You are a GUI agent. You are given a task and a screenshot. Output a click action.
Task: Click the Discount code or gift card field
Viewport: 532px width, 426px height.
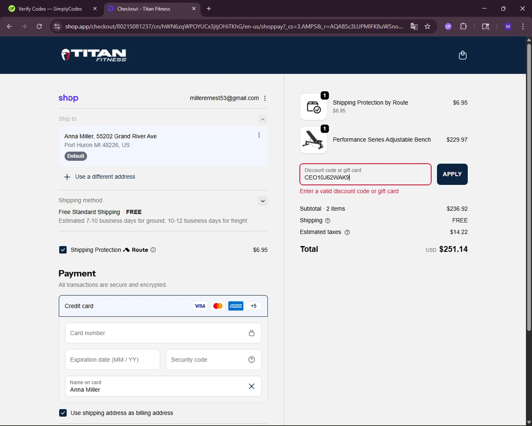(365, 174)
